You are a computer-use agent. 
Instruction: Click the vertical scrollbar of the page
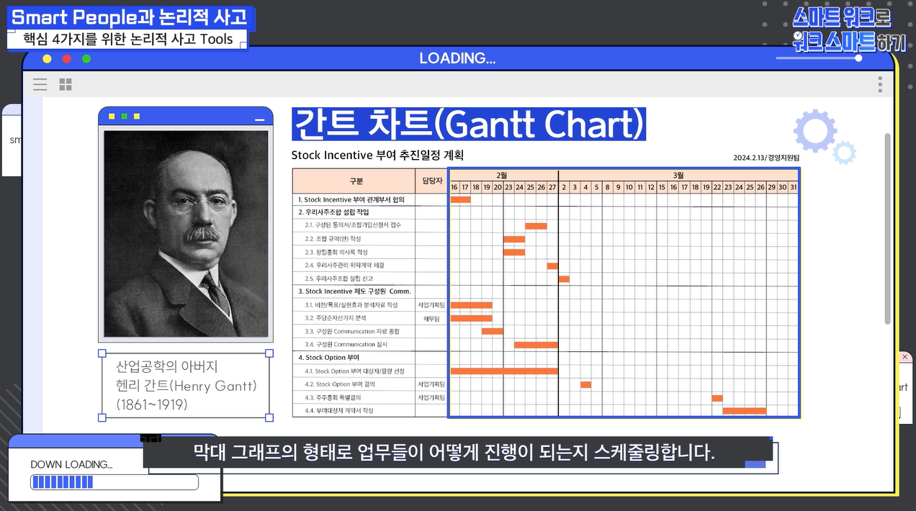(887, 228)
